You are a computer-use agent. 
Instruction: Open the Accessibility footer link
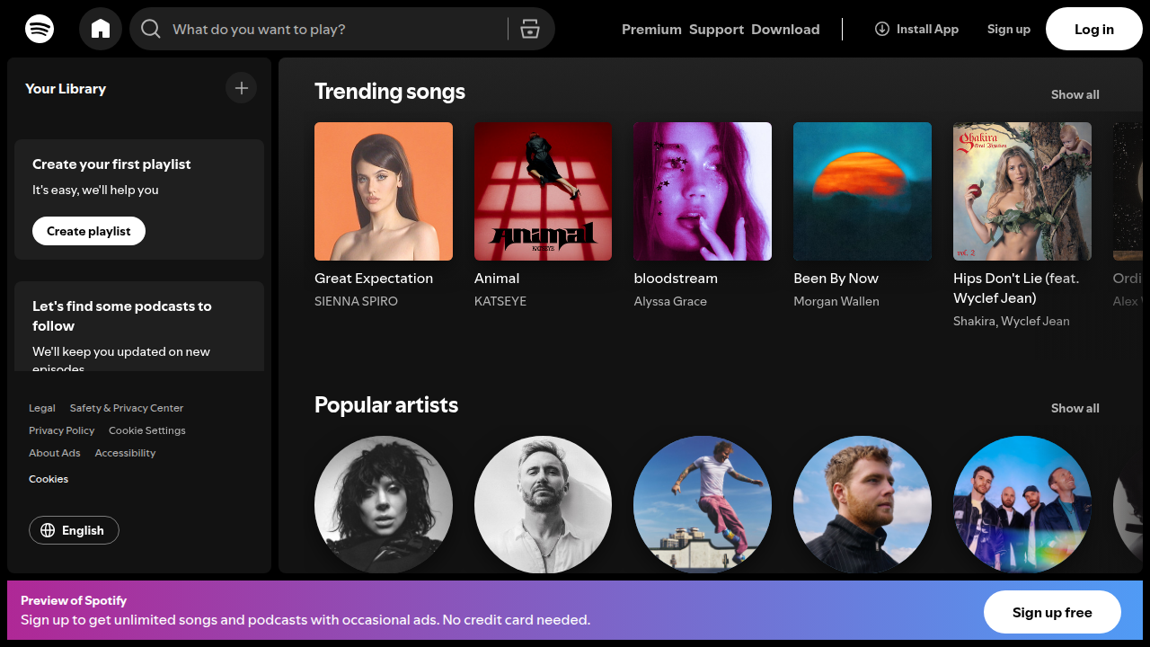click(x=126, y=453)
